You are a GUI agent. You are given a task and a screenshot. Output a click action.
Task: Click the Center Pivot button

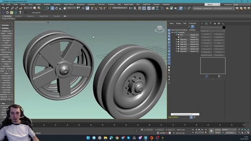point(6,38)
